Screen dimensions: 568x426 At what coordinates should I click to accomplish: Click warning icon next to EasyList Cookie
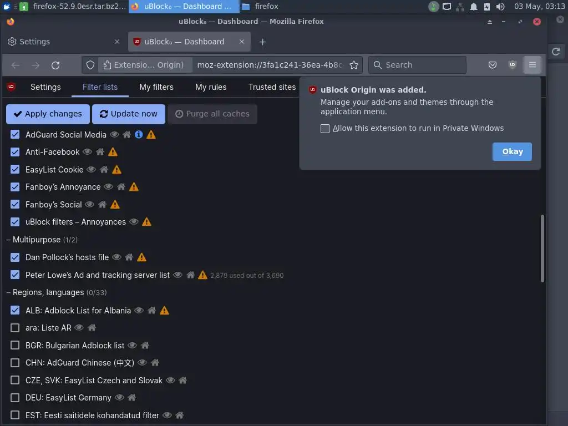(116, 170)
